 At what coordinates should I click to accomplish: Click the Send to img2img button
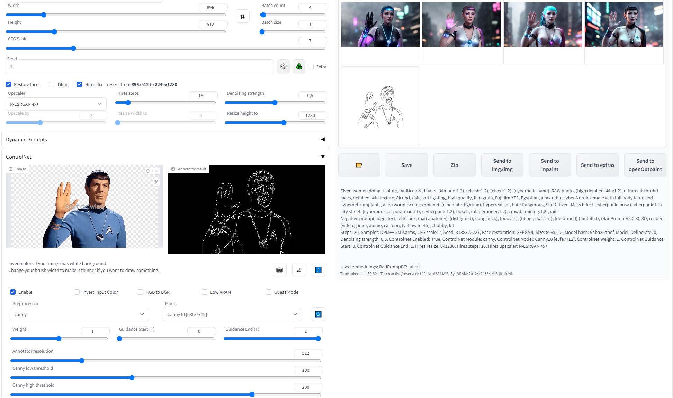[502, 165]
